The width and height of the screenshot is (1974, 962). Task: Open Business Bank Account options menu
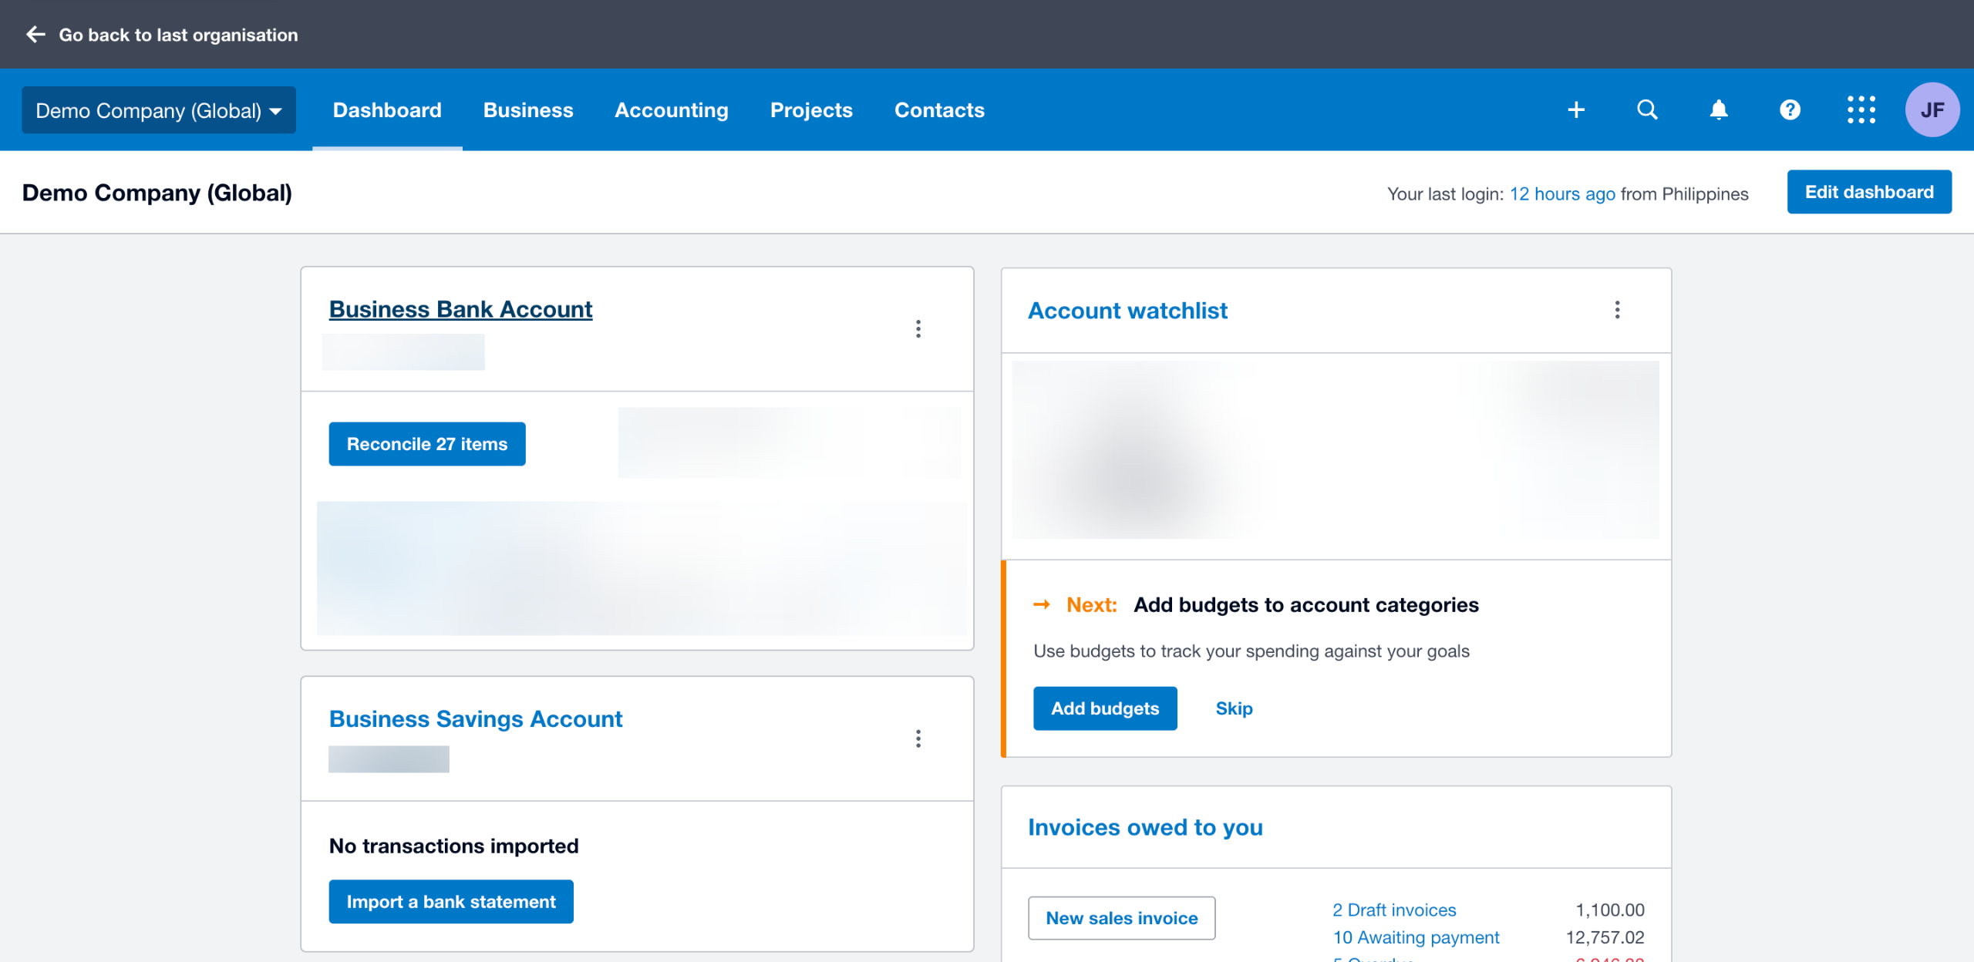pyautogui.click(x=918, y=329)
